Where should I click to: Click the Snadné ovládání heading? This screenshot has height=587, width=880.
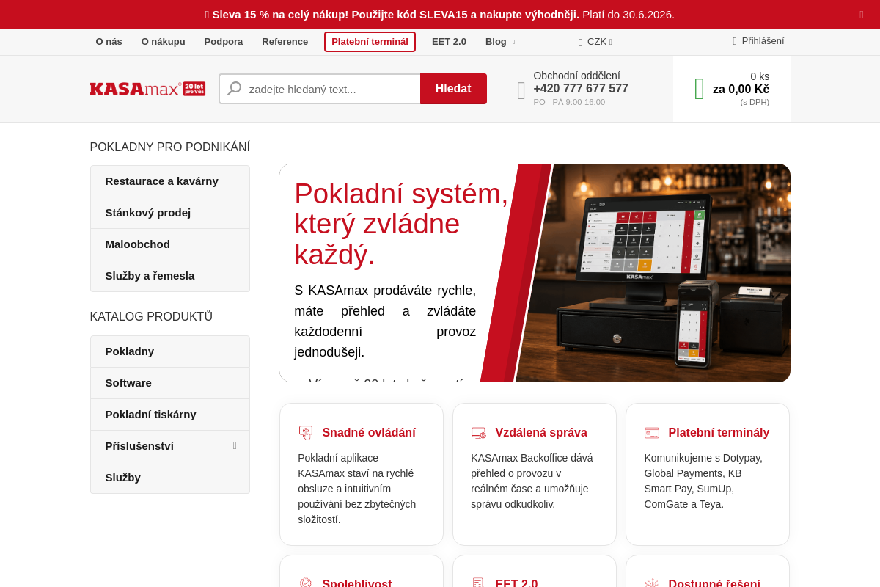click(x=369, y=433)
